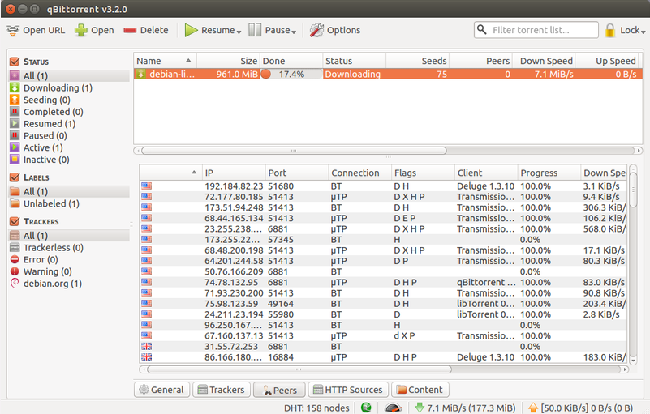Switch to the Peers tab
Viewport: 650px width, 414px height.
(279, 390)
